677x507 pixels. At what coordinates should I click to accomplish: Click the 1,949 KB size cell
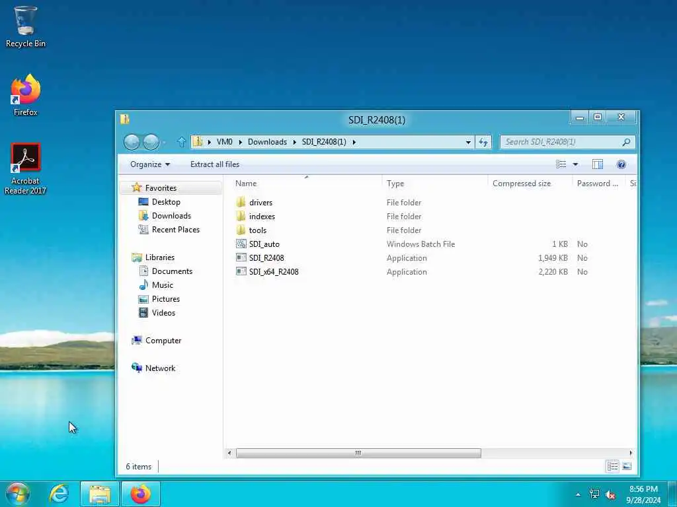553,258
